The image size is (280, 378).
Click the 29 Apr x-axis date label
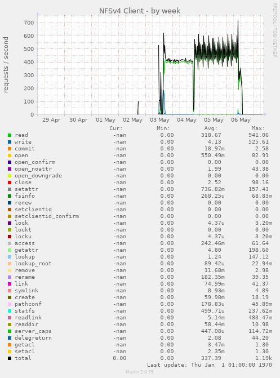coord(51,120)
